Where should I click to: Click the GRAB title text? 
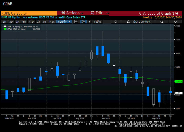(x=8, y=4)
